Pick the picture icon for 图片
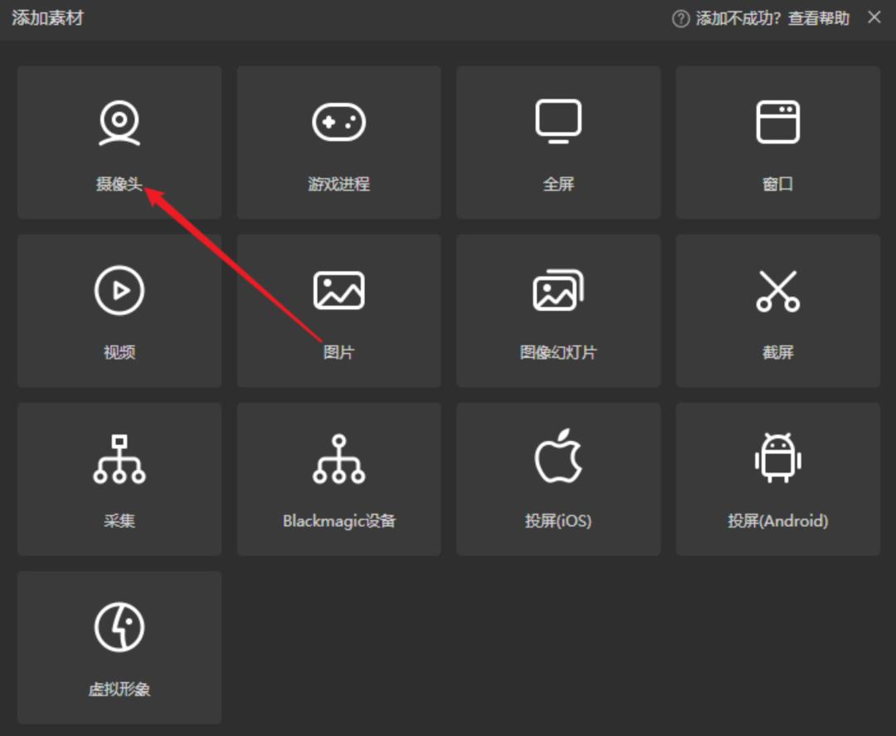This screenshot has width=896, height=736. (x=338, y=290)
